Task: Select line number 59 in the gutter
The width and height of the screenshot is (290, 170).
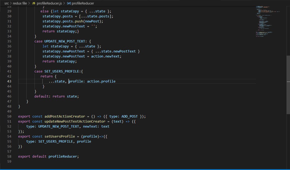Action: 9,162
